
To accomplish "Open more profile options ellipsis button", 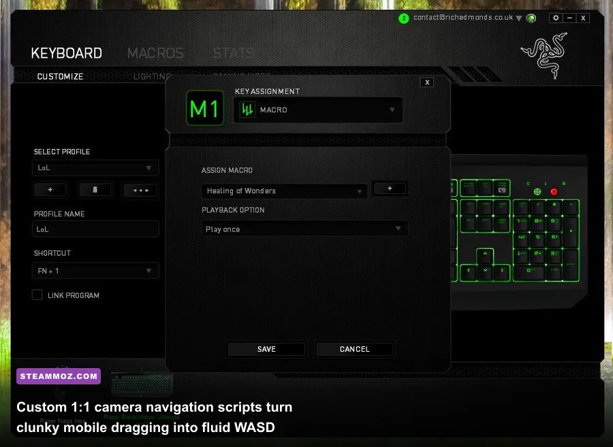I will 140,190.
